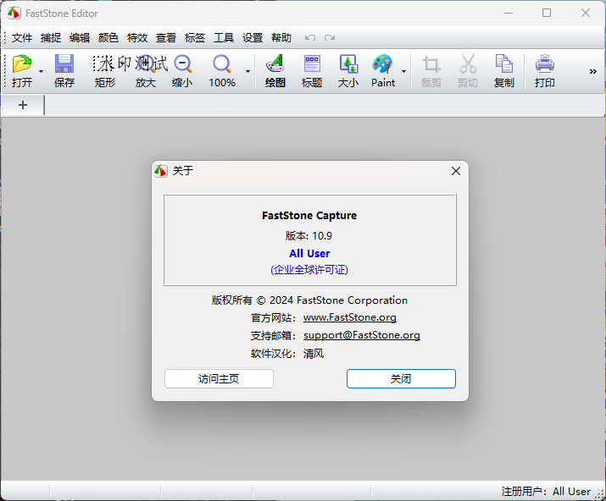Click the Open (打开) folder icon
Image resolution: width=606 pixels, height=501 pixels.
tap(22, 63)
